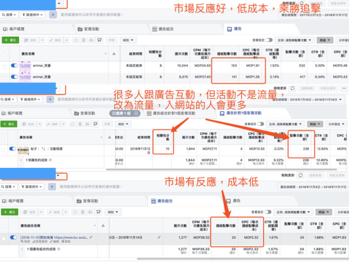Click the green 建立 button in top panel
349x262 pixels.
coord(10,40)
